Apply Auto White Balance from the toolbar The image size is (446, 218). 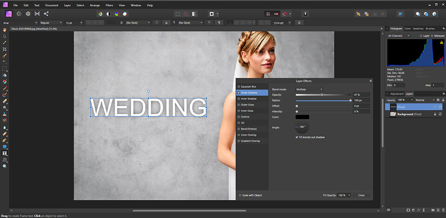click(125, 13)
